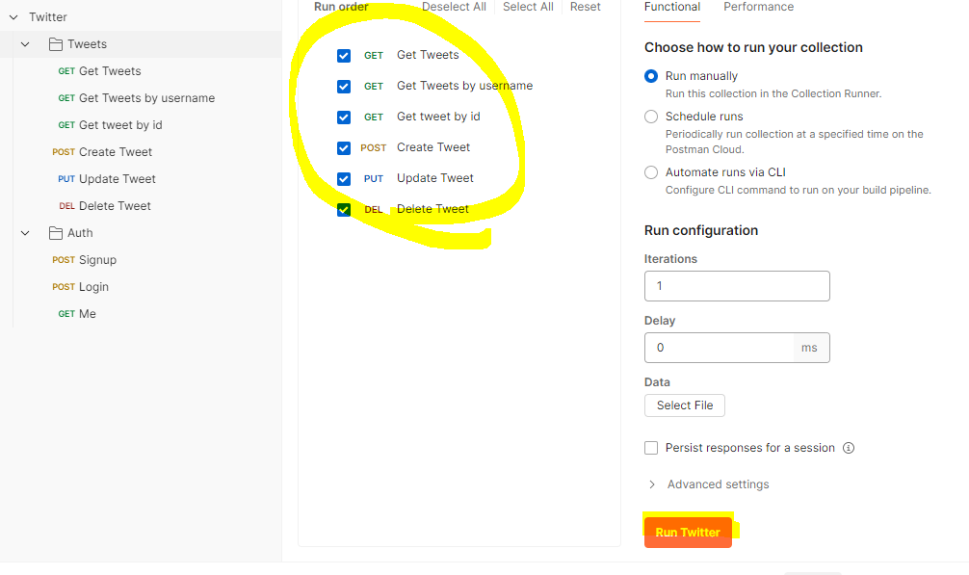Screen dimensions: 969x575
Task: Click Reset in run order
Action: pos(585,7)
